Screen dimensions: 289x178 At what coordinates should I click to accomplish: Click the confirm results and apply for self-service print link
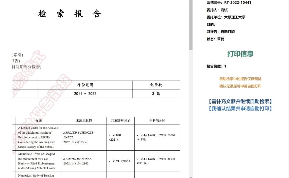tap(240, 108)
